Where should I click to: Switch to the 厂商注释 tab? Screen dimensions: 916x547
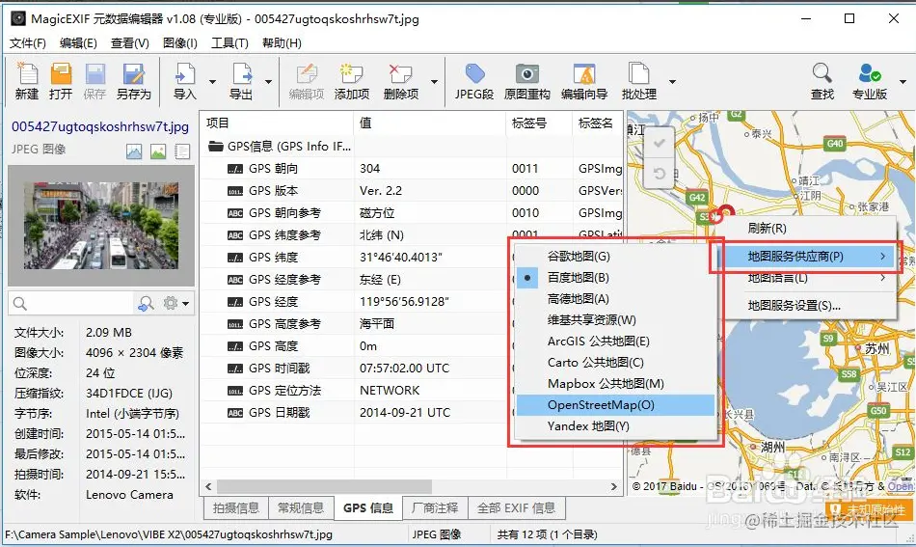[x=435, y=507]
